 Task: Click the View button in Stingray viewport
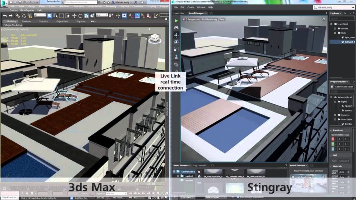pyautogui.click(x=222, y=19)
